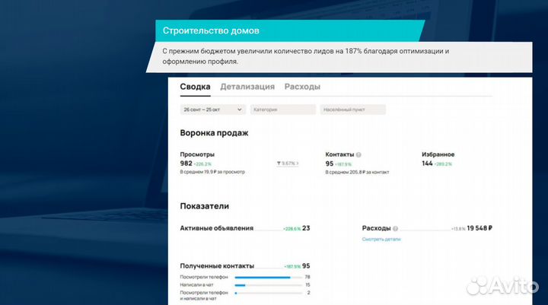Click the Активные объявления value 23
The height and width of the screenshot is (305, 548).
click(x=306, y=228)
